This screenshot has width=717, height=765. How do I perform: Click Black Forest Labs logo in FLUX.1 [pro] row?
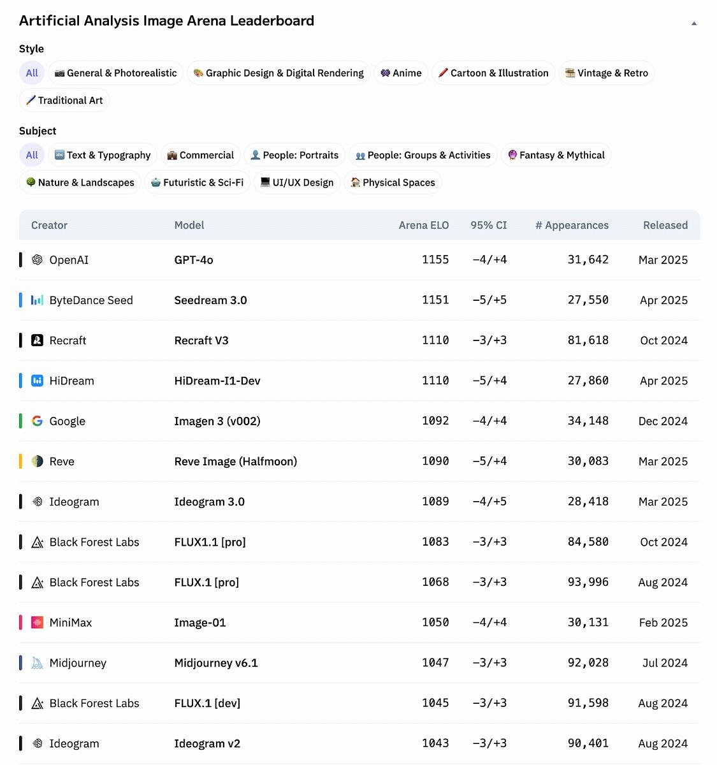(x=38, y=582)
